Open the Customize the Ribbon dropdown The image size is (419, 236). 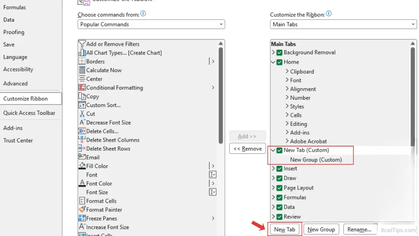click(343, 24)
